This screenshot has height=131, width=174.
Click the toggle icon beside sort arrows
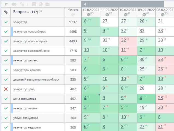click(14, 4)
